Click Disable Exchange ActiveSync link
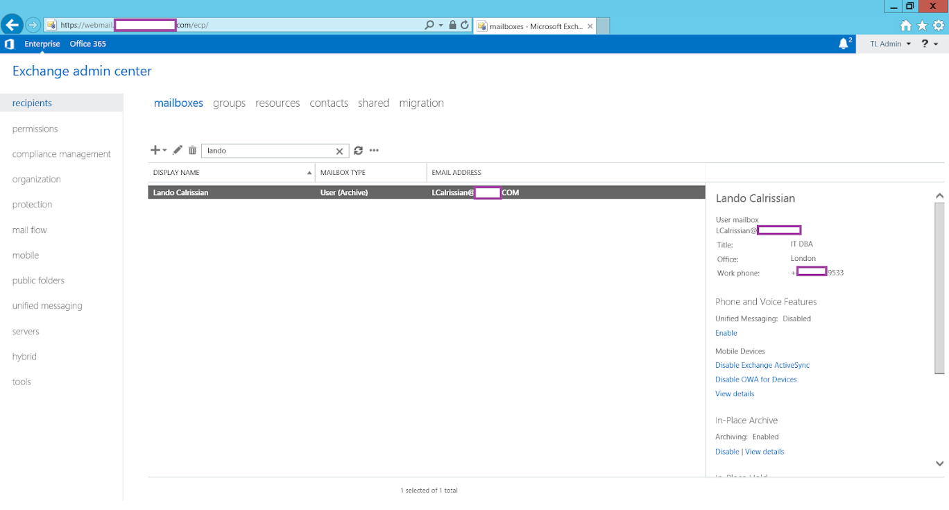This screenshot has height=510, width=949. (x=762, y=365)
